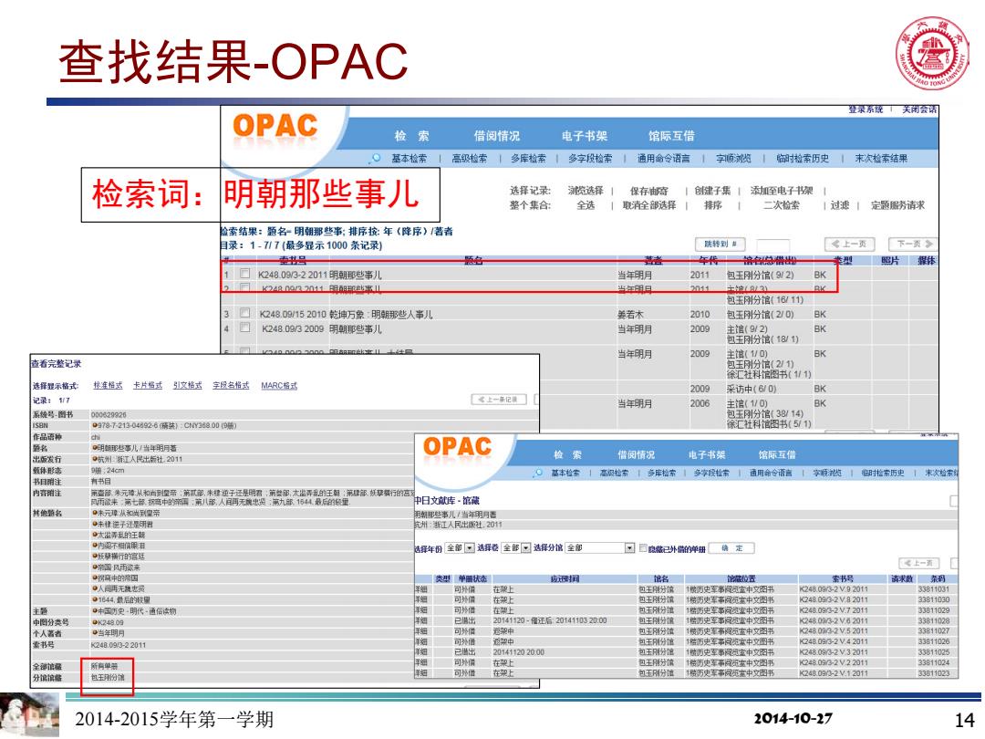Screen dimensions: 985x739
Task: Switch to 标准格式 display format
Action: (108, 385)
